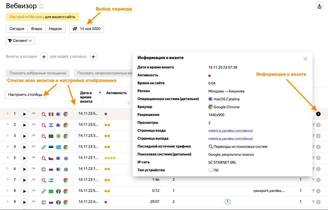
Task: Open Страница входа metrica.yandex.com/about link
Action: tap(230, 131)
